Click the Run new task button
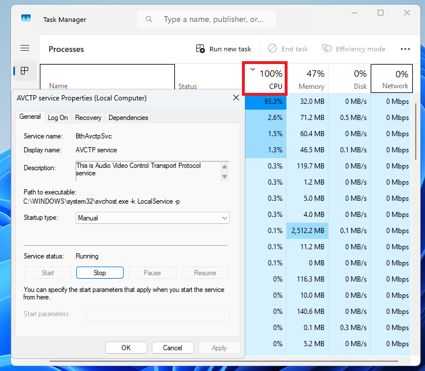Screen dimensions: 425x371 point(223,49)
